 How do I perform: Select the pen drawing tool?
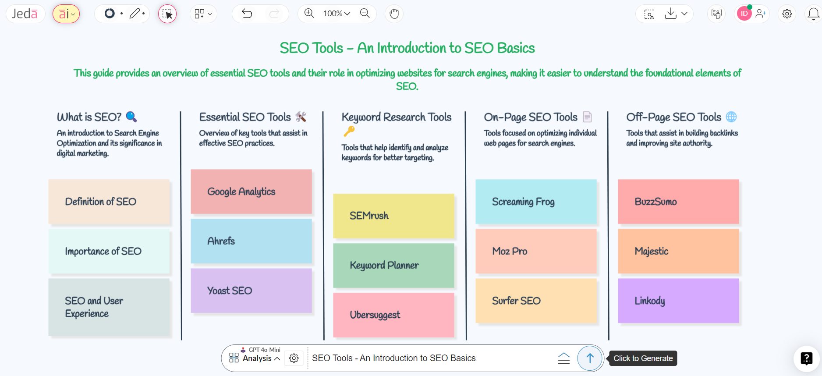(135, 14)
